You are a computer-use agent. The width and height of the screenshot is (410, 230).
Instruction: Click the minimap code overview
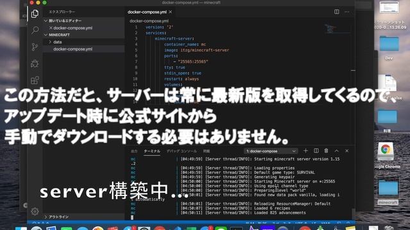[338, 29]
